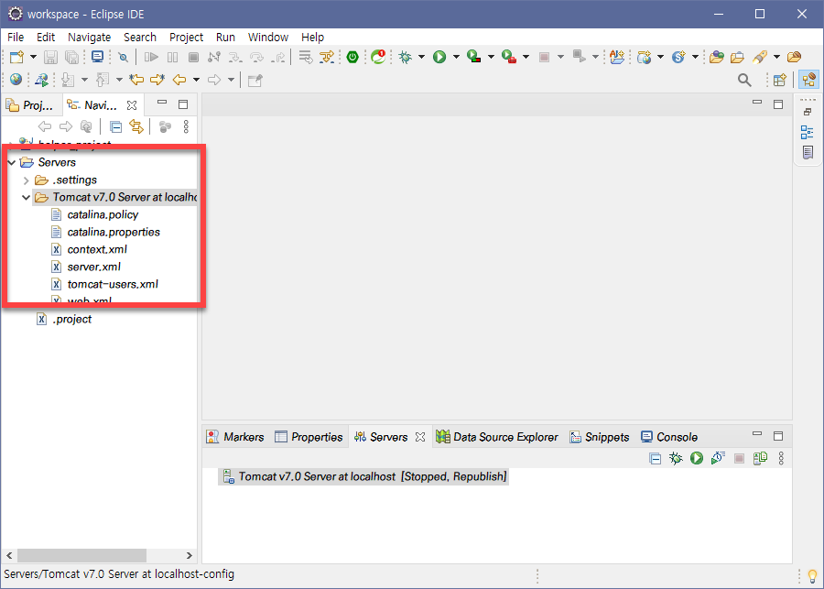Click the Outline icon in right sidebar
Viewport: 824px width, 589px height.
pyautogui.click(x=808, y=132)
